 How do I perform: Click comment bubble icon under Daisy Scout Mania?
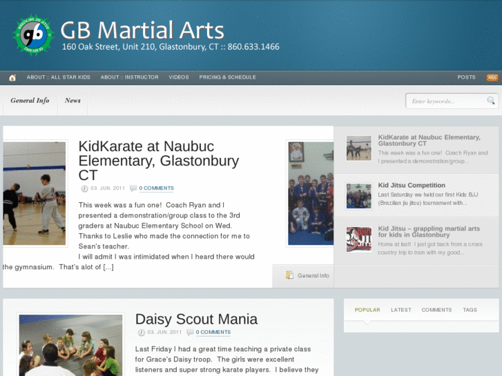click(x=190, y=332)
